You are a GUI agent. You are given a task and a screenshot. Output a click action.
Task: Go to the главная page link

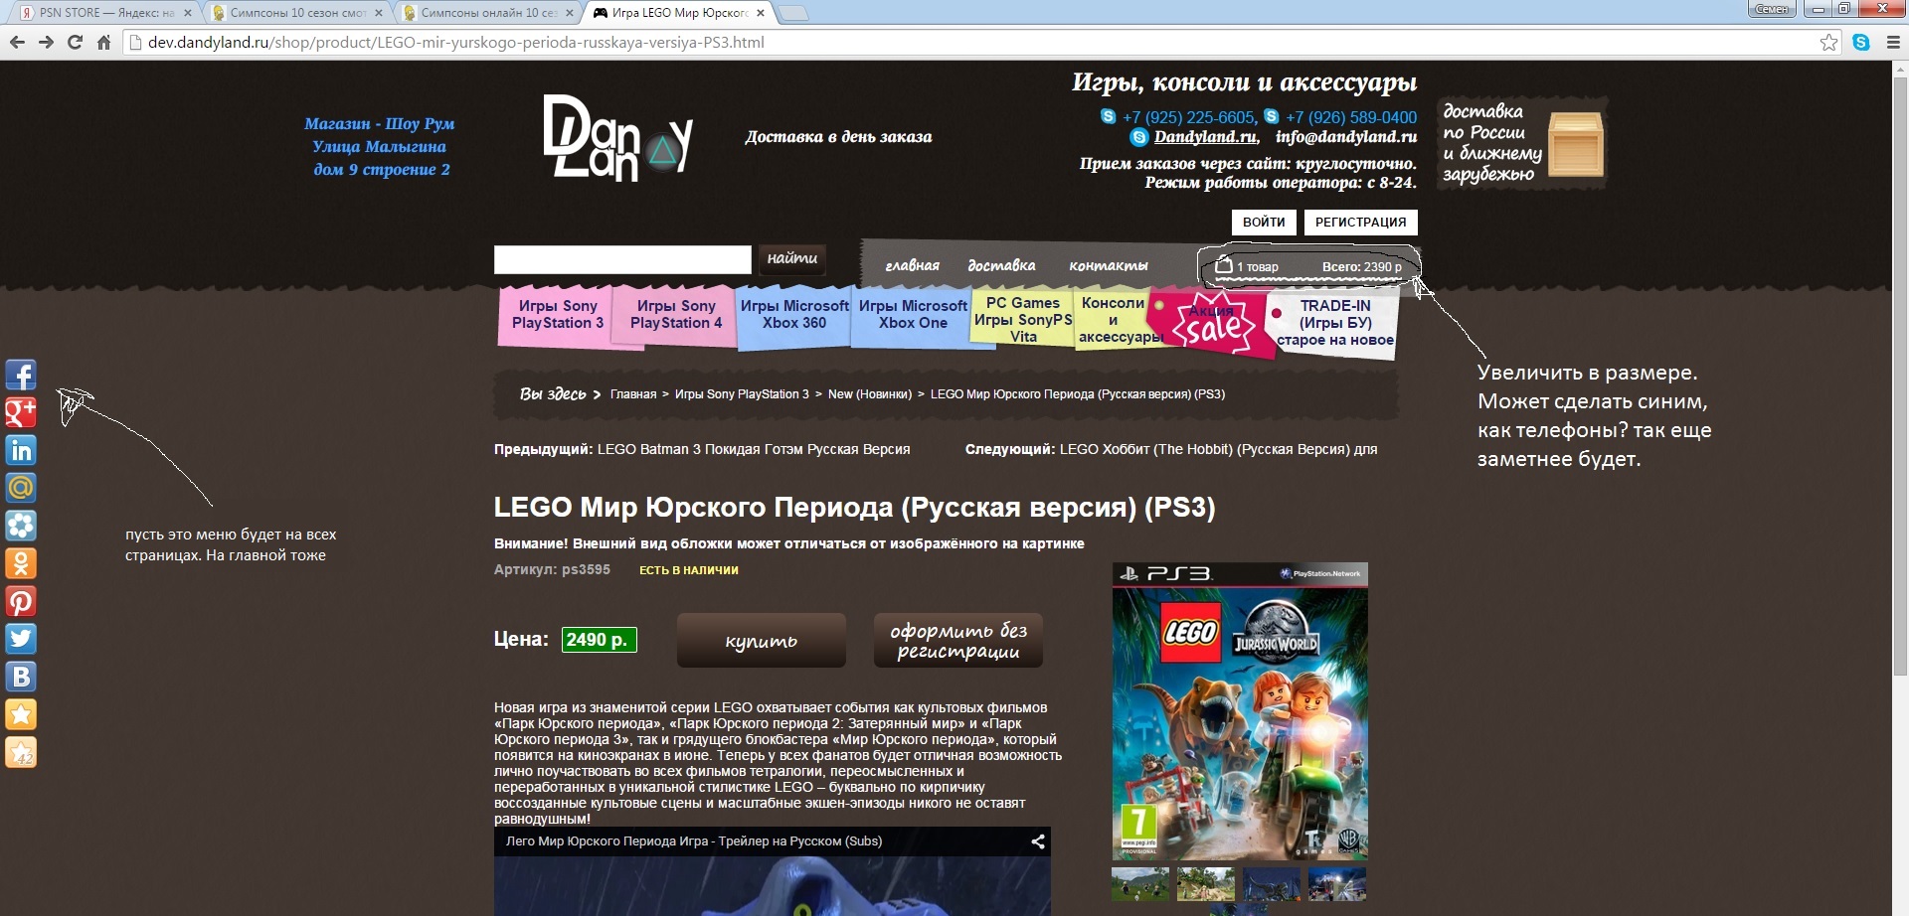coord(912,265)
